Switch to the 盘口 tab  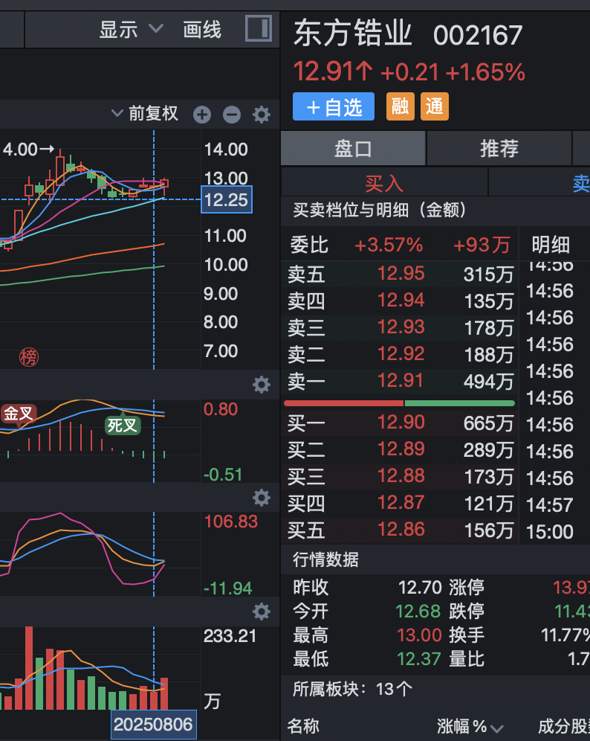[353, 148]
